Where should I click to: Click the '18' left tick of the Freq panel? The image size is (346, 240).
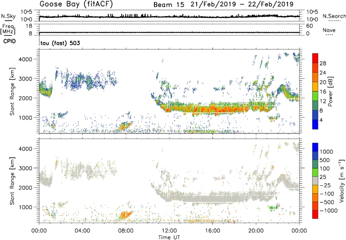pyautogui.click(x=29, y=26)
